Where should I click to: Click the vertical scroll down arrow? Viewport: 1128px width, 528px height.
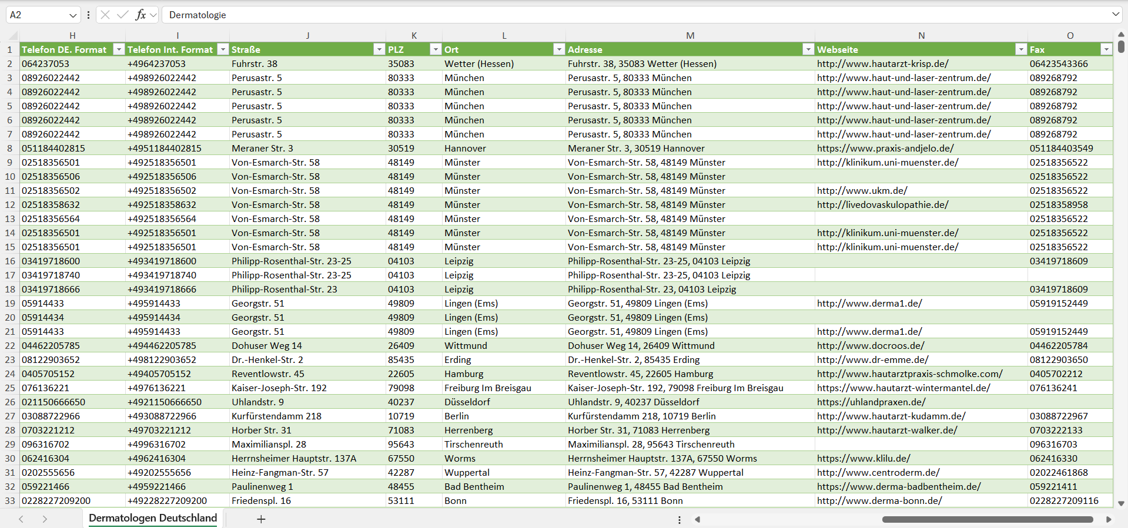pyautogui.click(x=1121, y=503)
